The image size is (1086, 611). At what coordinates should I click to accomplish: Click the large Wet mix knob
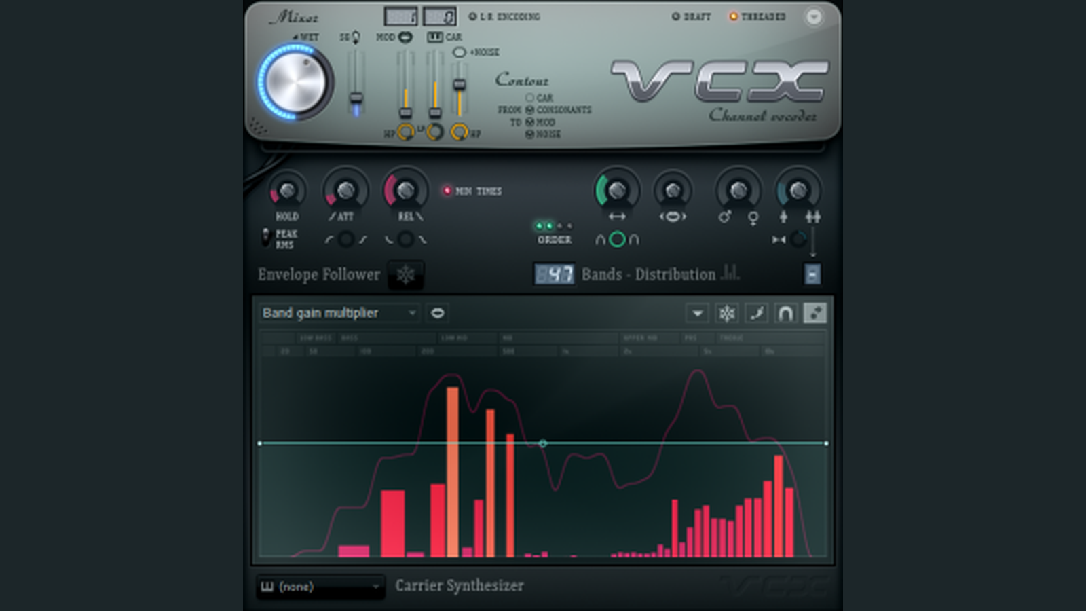point(295,82)
